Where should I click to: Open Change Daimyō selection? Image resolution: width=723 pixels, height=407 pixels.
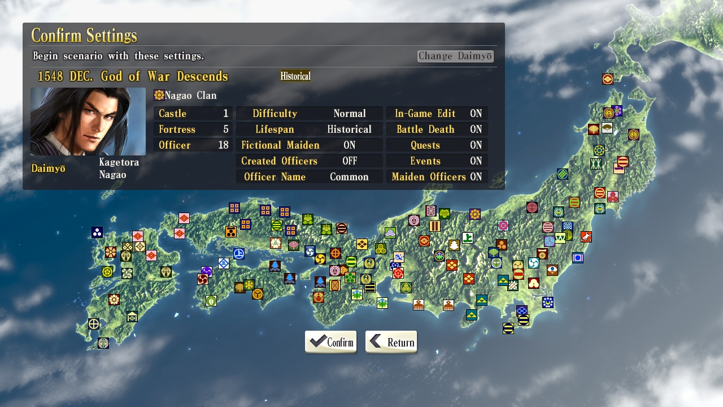pyautogui.click(x=455, y=56)
